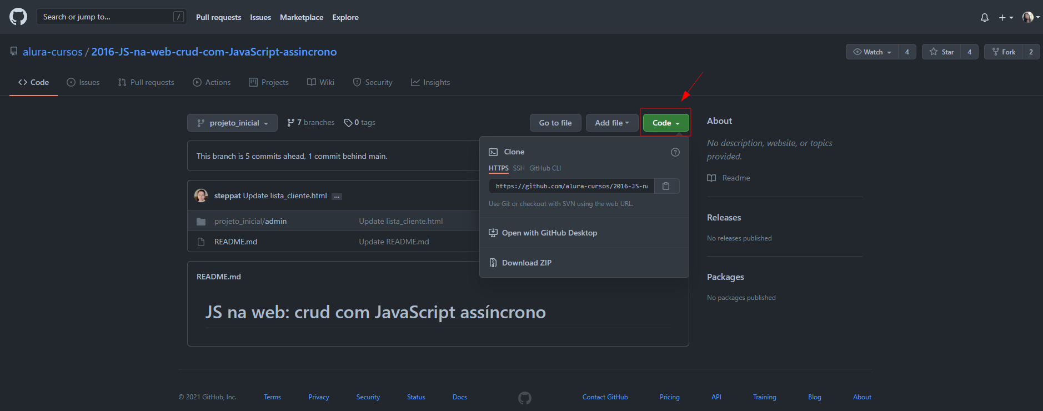Click the Watch count 4
Viewport: 1043px width, 411px height.
point(907,52)
